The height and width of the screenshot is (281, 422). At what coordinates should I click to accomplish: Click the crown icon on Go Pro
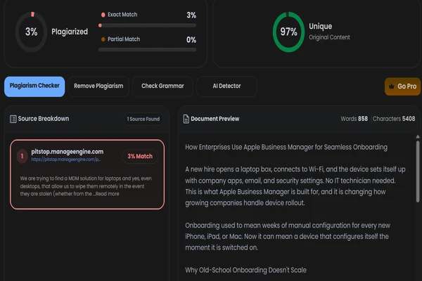tap(392, 86)
